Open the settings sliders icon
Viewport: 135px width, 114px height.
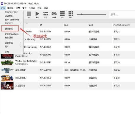45,14
